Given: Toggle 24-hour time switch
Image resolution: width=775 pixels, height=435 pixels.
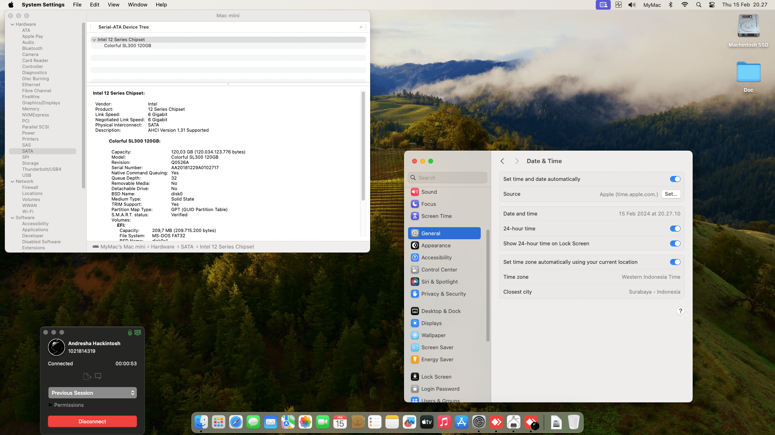Looking at the screenshot, I should [x=675, y=229].
